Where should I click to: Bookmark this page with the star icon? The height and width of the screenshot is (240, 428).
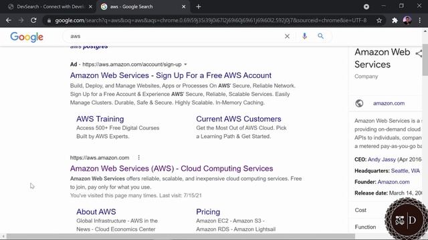379,21
